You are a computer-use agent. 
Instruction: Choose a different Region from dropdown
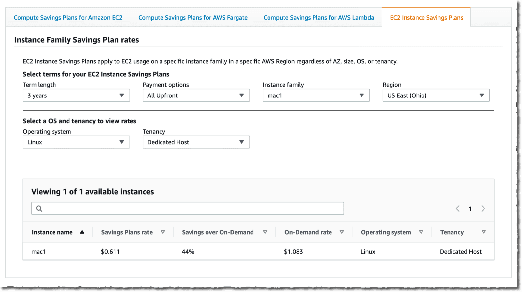[x=436, y=95]
